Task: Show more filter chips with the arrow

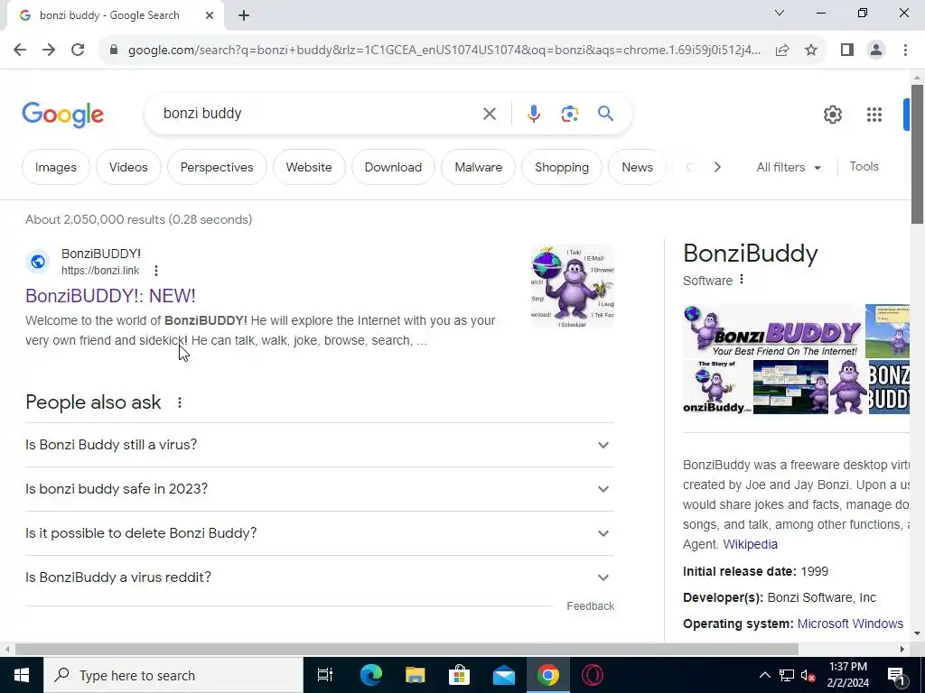Action: pos(716,167)
